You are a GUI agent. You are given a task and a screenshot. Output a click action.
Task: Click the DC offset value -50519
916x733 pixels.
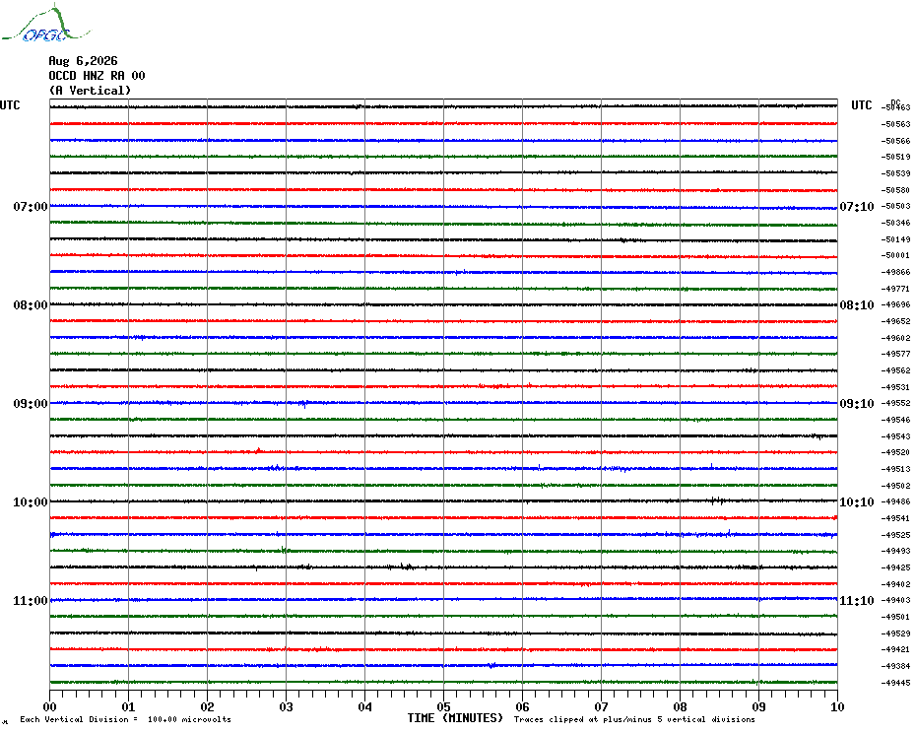pyautogui.click(x=895, y=157)
